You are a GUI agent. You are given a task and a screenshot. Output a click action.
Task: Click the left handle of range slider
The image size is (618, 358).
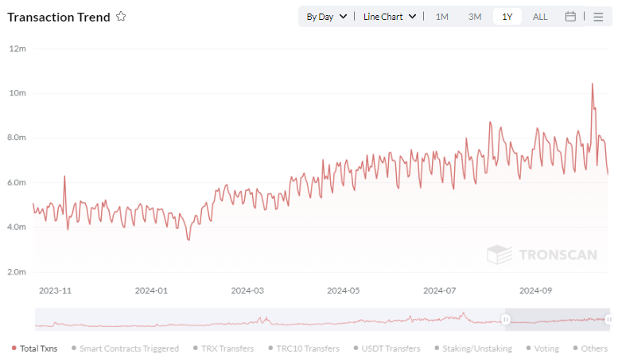point(505,319)
